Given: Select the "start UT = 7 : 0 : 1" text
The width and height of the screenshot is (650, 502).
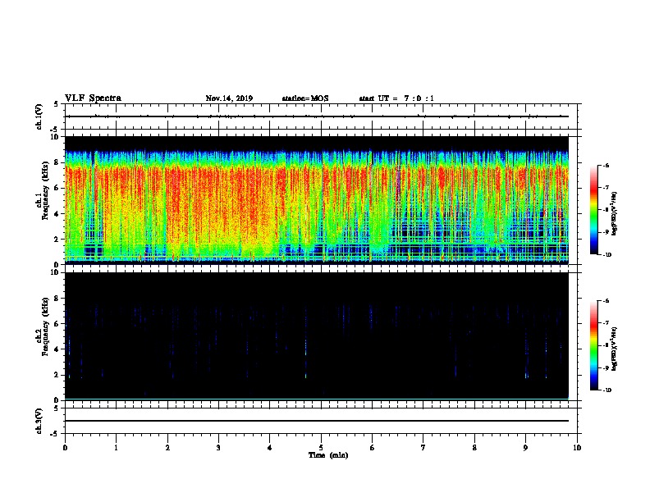Looking at the screenshot, I should [x=396, y=98].
